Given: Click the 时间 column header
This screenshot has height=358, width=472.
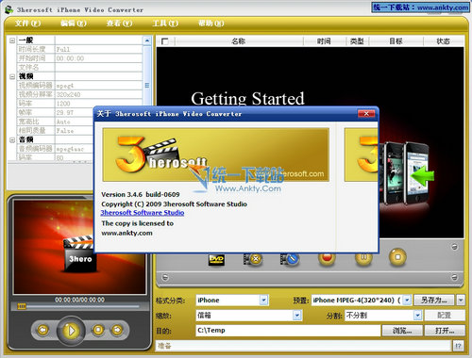Looking at the screenshot, I should [324, 41].
